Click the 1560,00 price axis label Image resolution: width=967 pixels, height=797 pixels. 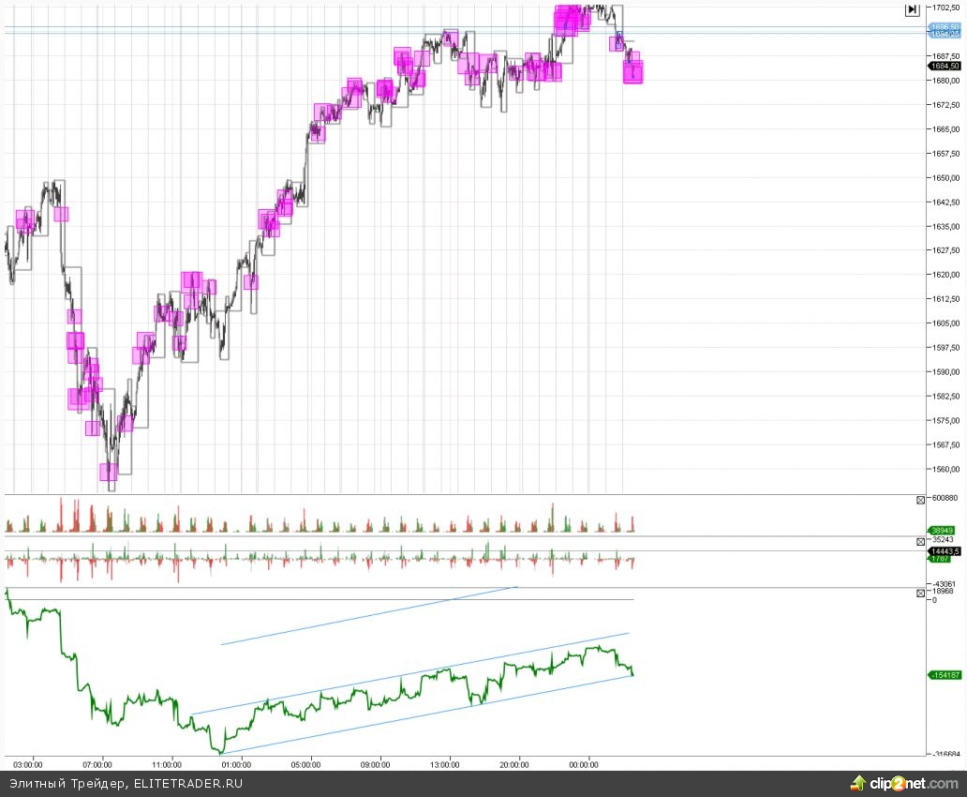point(944,470)
